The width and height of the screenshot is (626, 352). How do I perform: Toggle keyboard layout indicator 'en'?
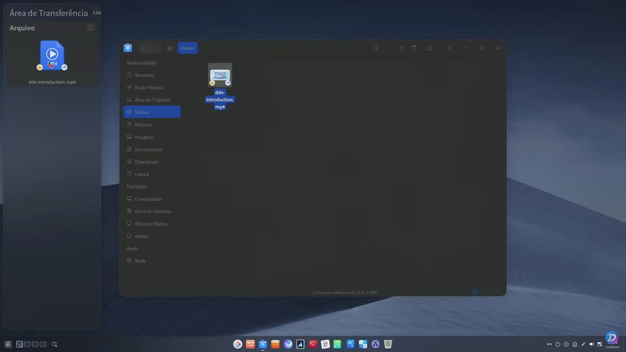[x=549, y=344]
